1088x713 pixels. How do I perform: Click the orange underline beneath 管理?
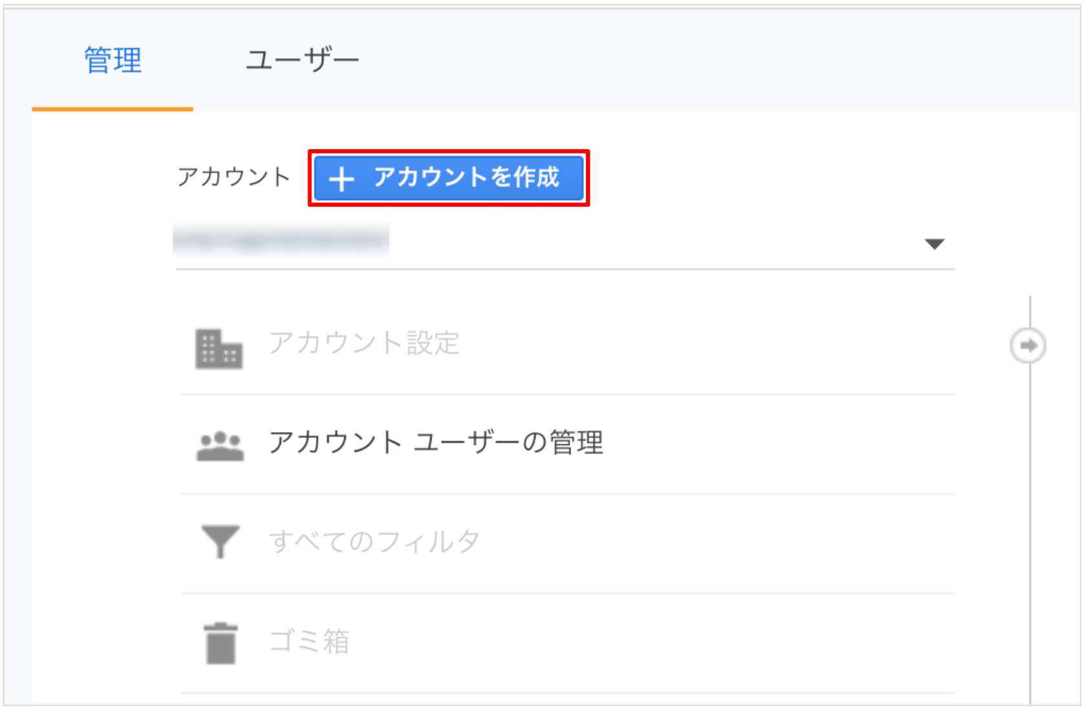pyautogui.click(x=112, y=109)
